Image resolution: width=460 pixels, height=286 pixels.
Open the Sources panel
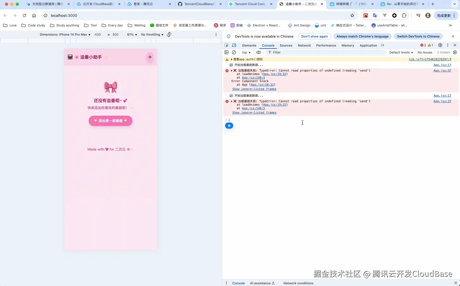(x=286, y=45)
